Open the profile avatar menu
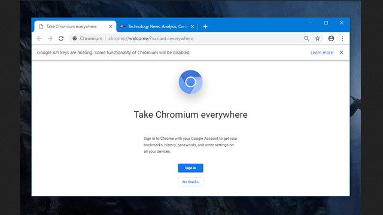Screen dimensions: 383x215 tap(331, 38)
